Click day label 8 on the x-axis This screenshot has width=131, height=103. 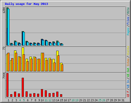(x=35, y=100)
